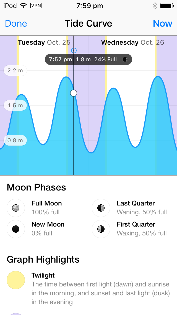Tap the moon icon in the time tooltip
This screenshot has height=315, width=177.
click(125, 59)
